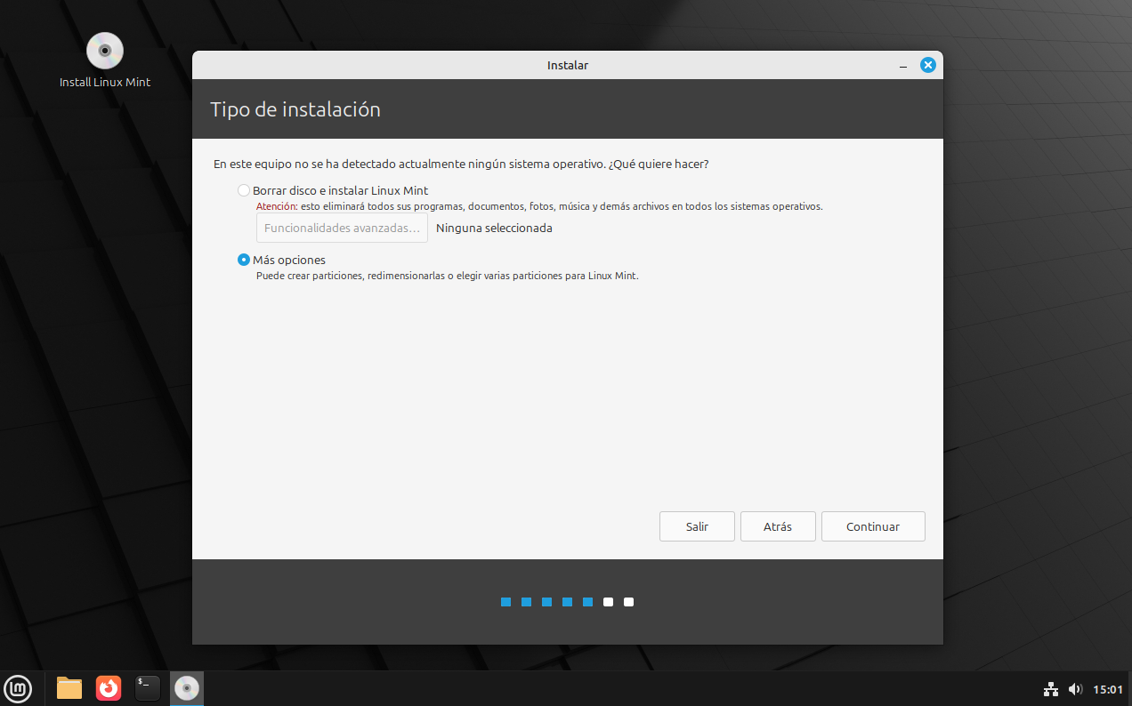Click the 'Funcionalidades avanzadas…' button

click(x=342, y=228)
